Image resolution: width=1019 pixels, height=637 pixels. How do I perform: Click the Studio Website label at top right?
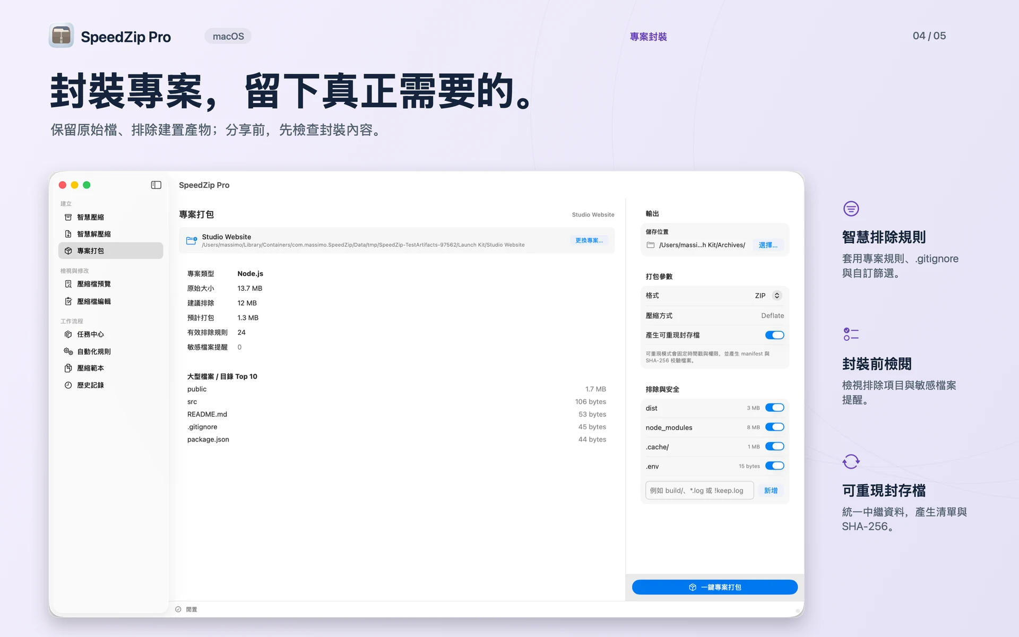593,214
